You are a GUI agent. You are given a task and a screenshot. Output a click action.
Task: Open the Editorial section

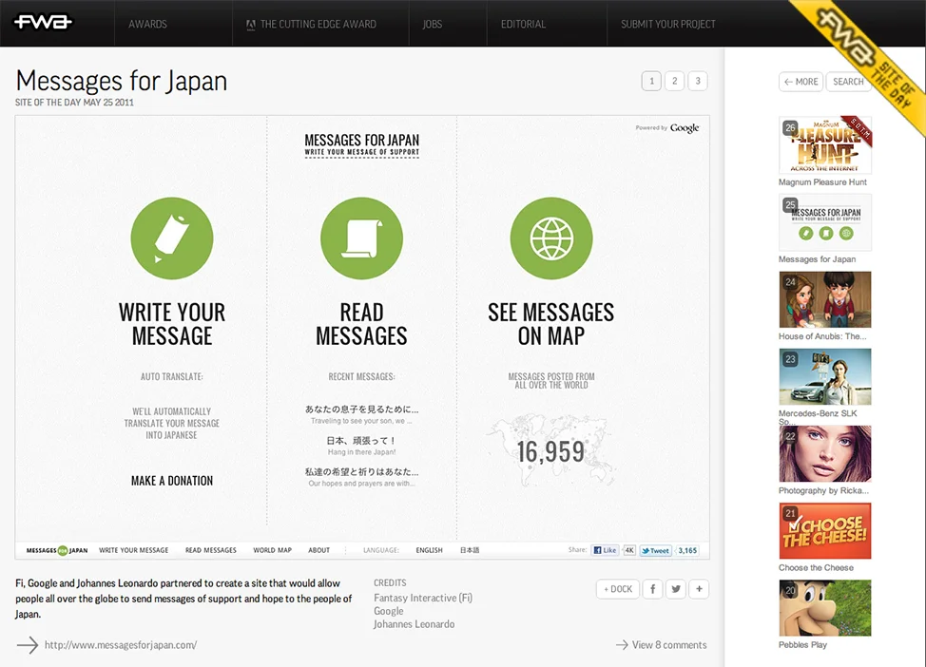523,24
